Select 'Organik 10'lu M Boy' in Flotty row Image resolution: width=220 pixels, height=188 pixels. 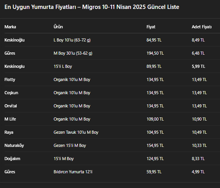click(72, 79)
